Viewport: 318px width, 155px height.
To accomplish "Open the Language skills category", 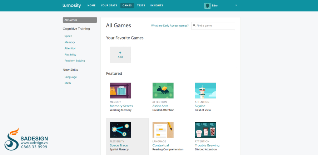I will point(71,77).
